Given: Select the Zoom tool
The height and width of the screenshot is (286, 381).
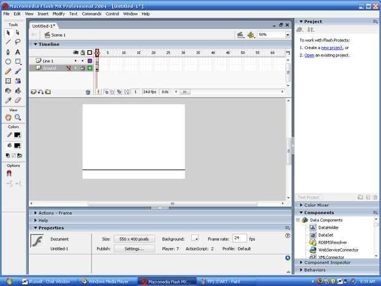Looking at the screenshot, I should [17, 117].
